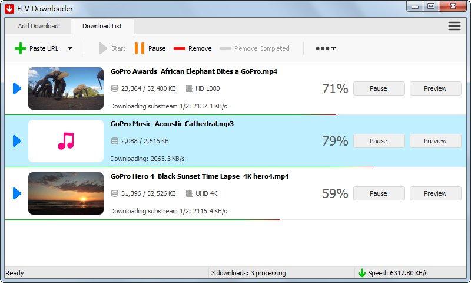Click the green plus Paste URL icon
This screenshot has width=471, height=283.
point(21,48)
